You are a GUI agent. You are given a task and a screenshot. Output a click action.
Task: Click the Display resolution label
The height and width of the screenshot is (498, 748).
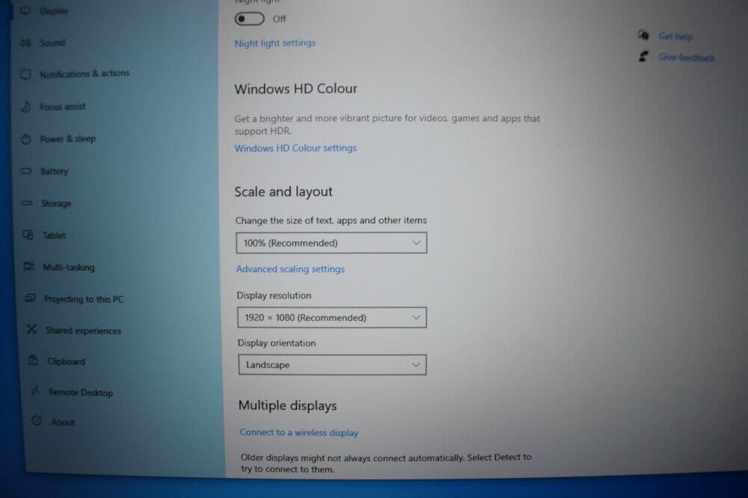[274, 295]
